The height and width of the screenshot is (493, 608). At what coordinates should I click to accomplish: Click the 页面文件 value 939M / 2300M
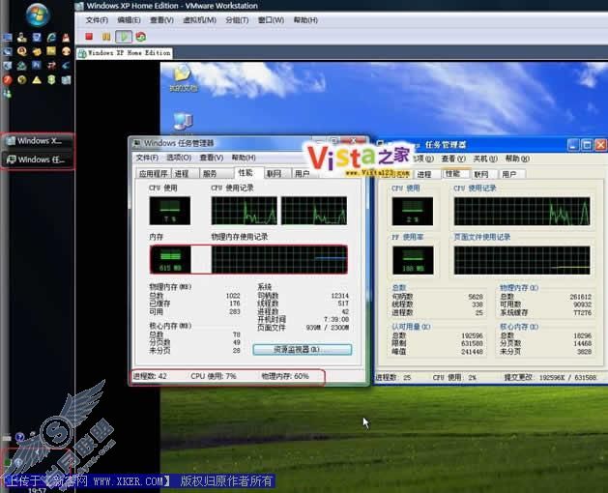click(x=328, y=328)
